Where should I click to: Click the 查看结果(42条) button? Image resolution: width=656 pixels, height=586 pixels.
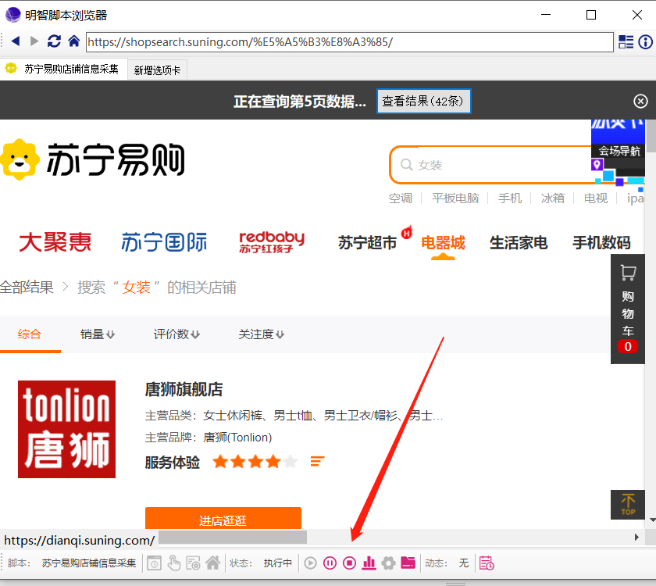[x=423, y=101]
